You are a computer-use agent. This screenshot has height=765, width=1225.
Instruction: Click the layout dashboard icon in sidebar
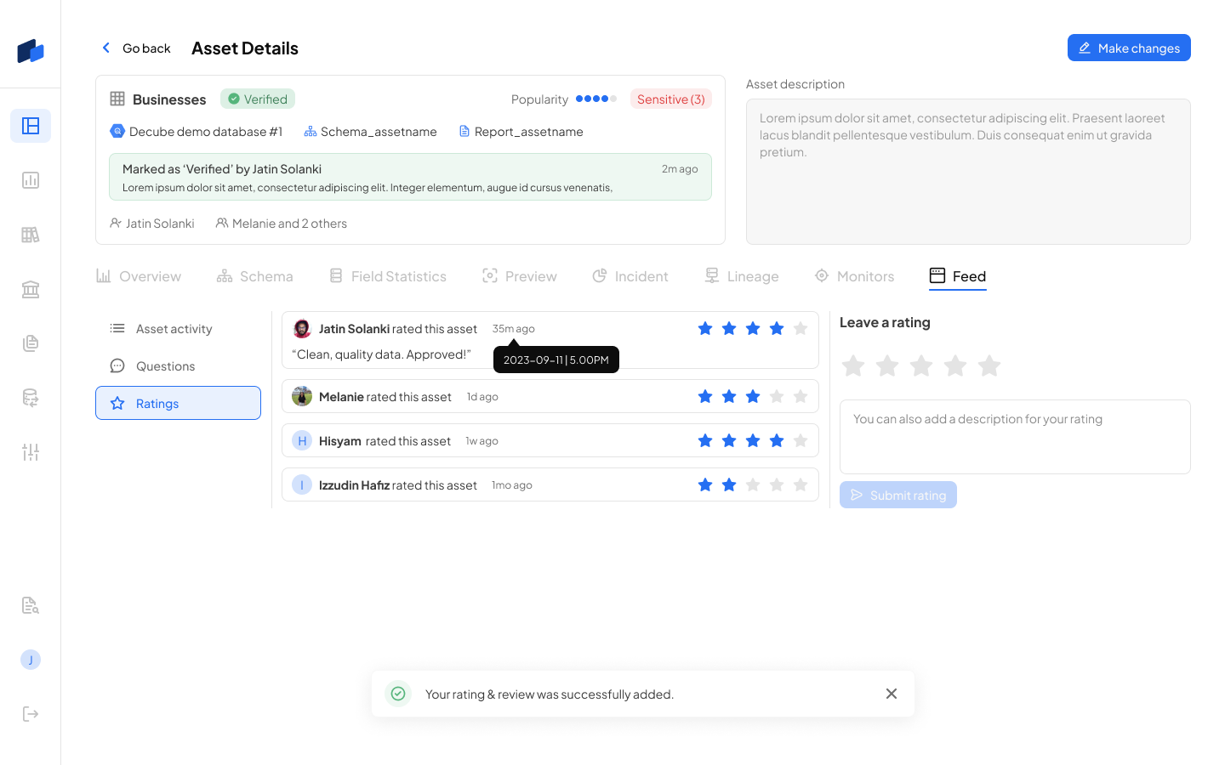(31, 126)
